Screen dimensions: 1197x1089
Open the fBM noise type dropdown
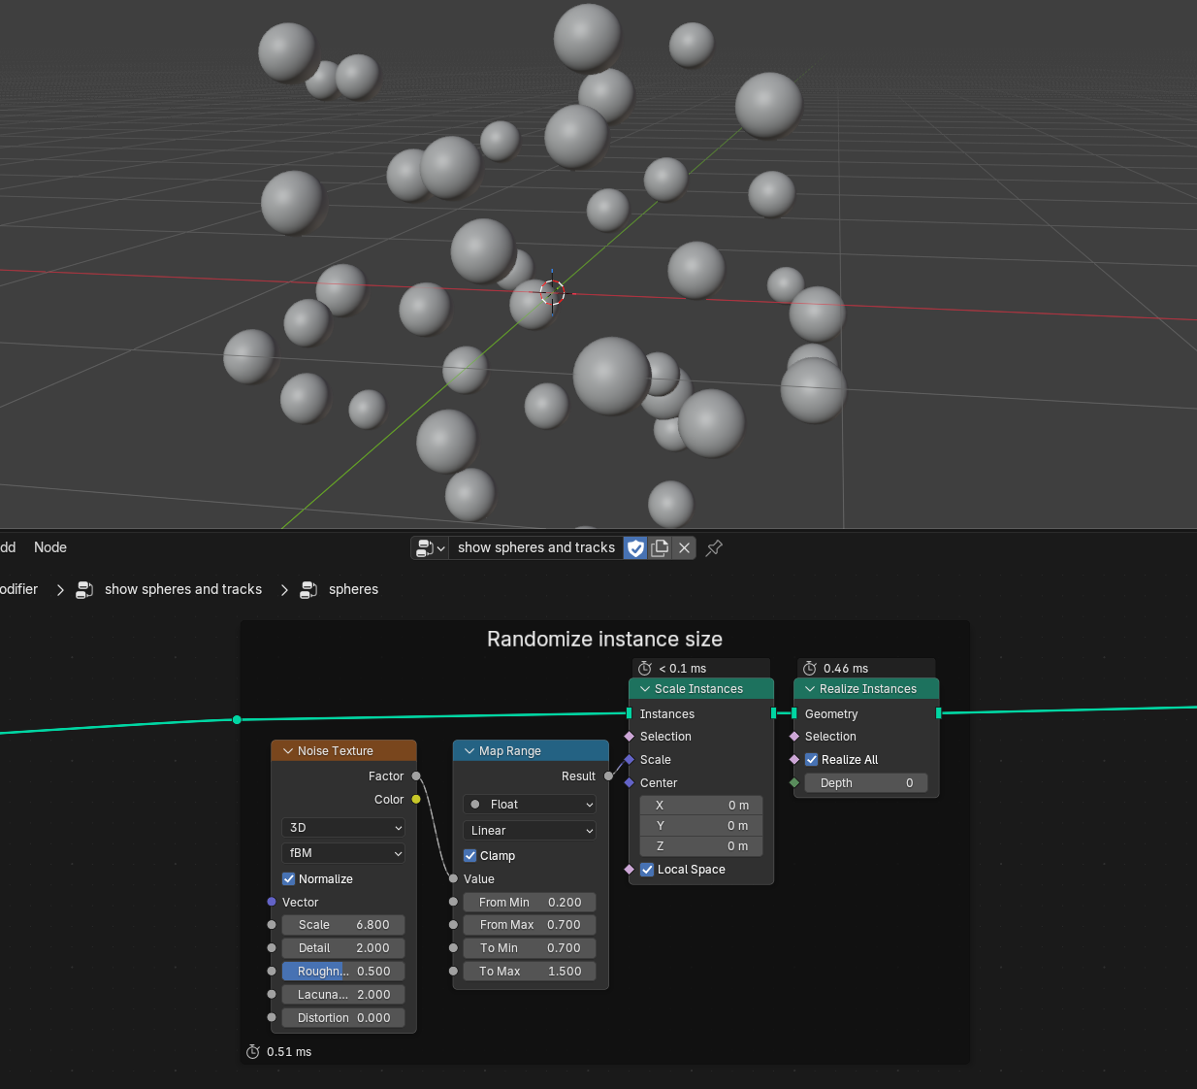pyautogui.click(x=343, y=853)
